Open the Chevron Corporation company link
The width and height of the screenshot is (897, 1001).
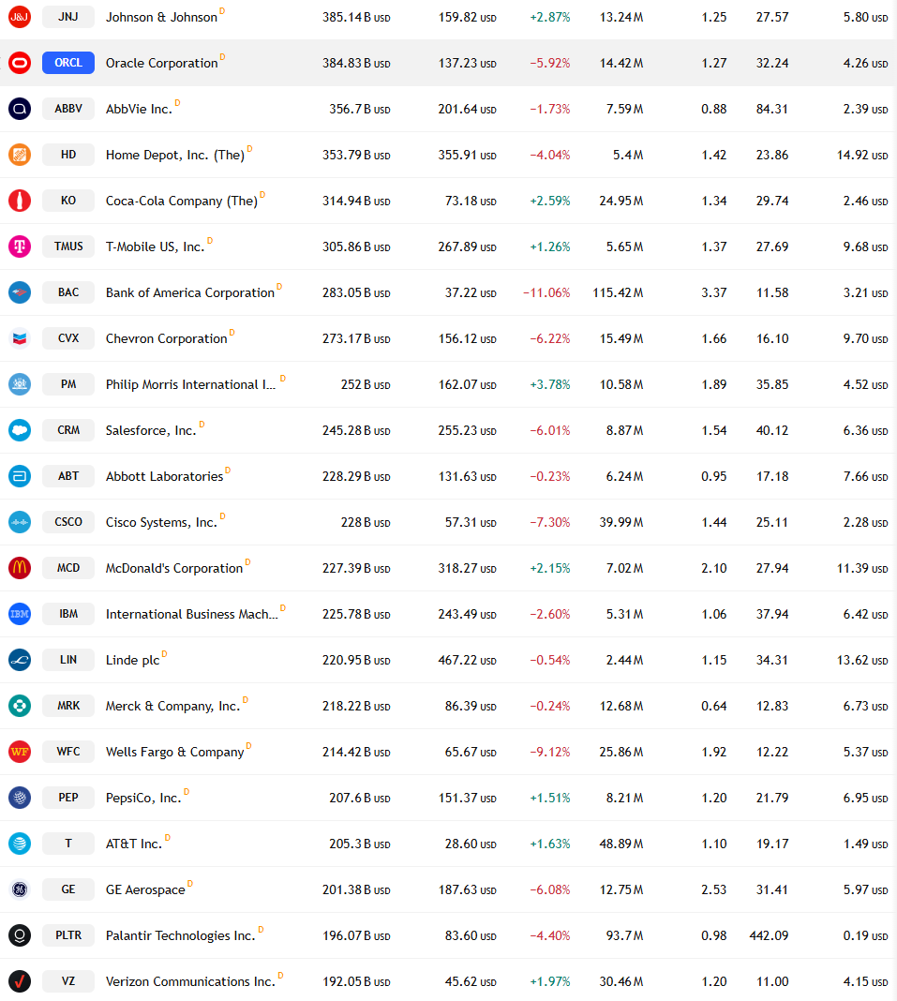(x=167, y=339)
